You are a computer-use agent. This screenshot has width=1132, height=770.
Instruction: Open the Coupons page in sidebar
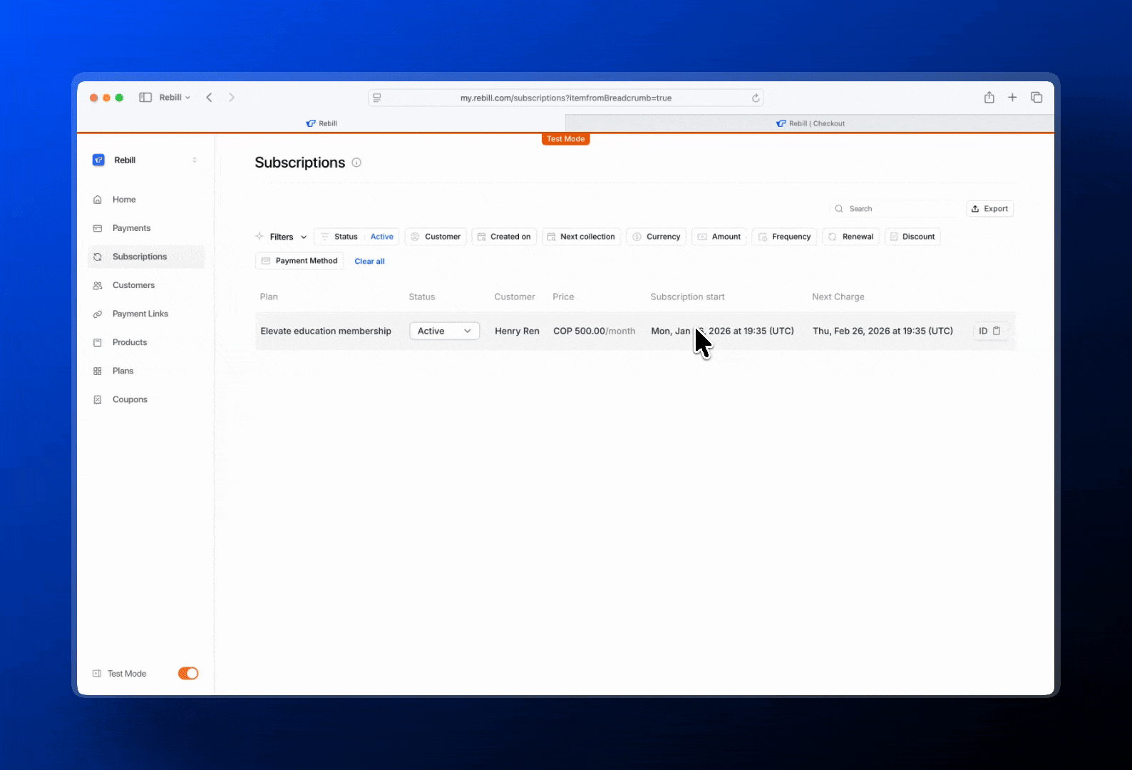(x=130, y=399)
